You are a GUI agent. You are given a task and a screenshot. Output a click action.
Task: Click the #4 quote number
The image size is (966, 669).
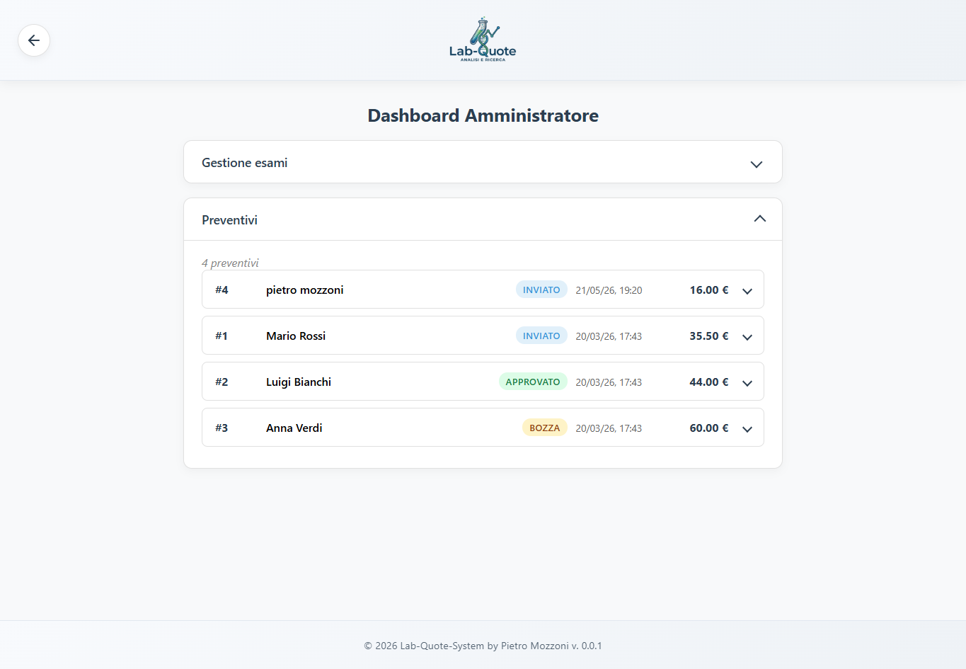point(222,290)
